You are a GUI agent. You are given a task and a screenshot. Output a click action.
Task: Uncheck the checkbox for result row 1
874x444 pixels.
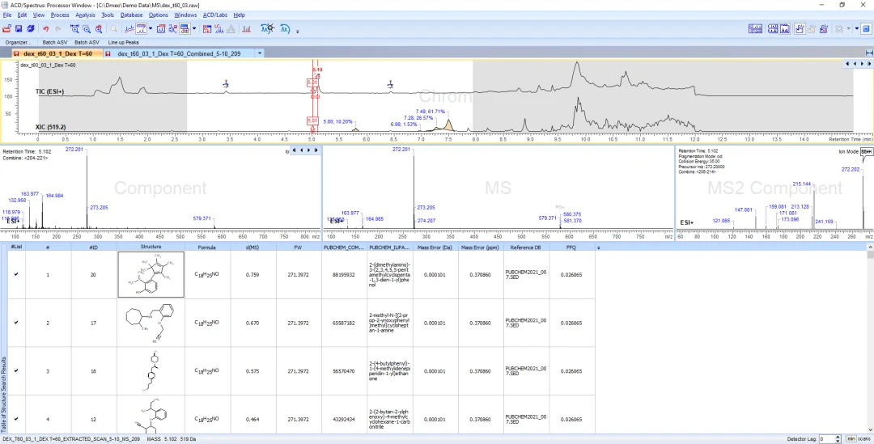(15, 274)
